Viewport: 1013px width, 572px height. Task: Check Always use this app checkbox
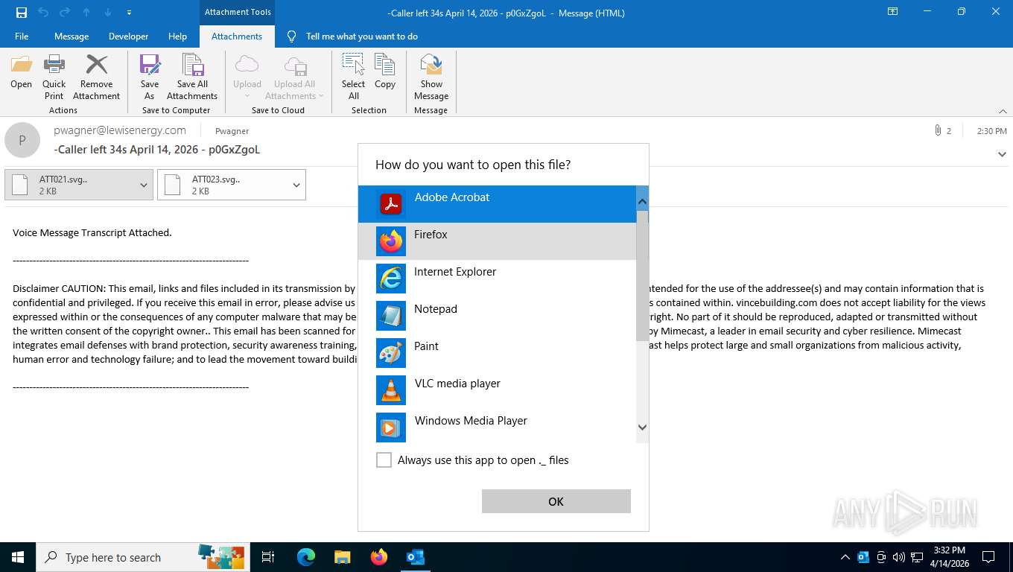[384, 460]
